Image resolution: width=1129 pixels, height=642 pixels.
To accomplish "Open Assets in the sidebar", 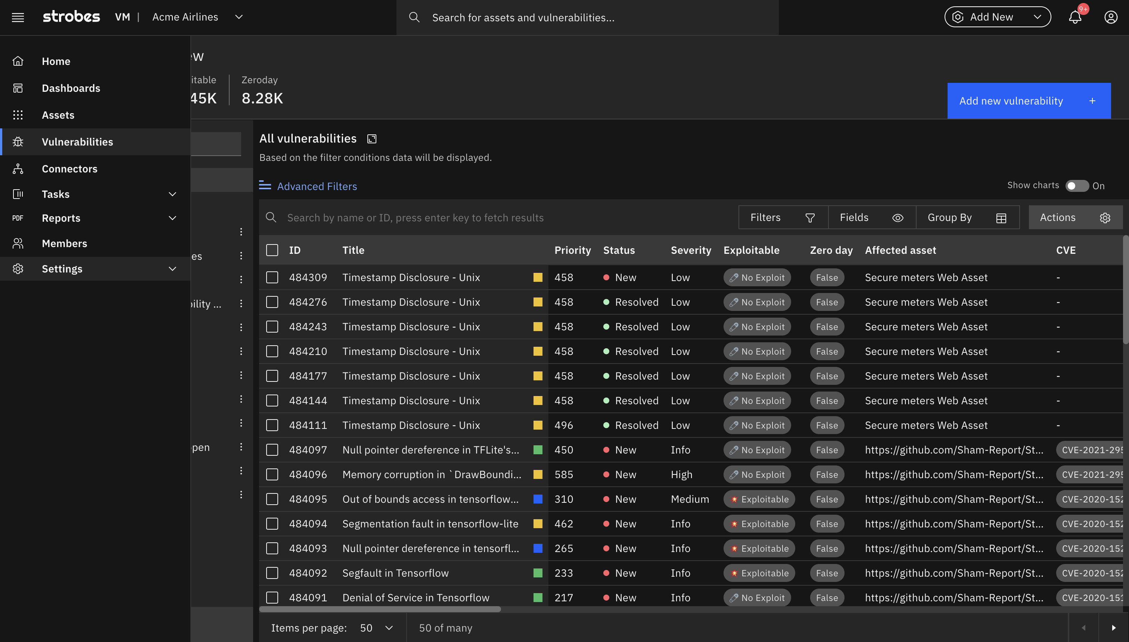I will (x=95, y=115).
